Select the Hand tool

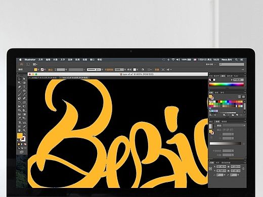click(19, 130)
